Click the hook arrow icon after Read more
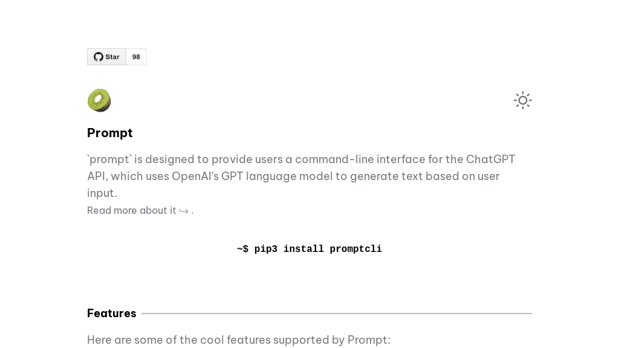 [x=184, y=211]
